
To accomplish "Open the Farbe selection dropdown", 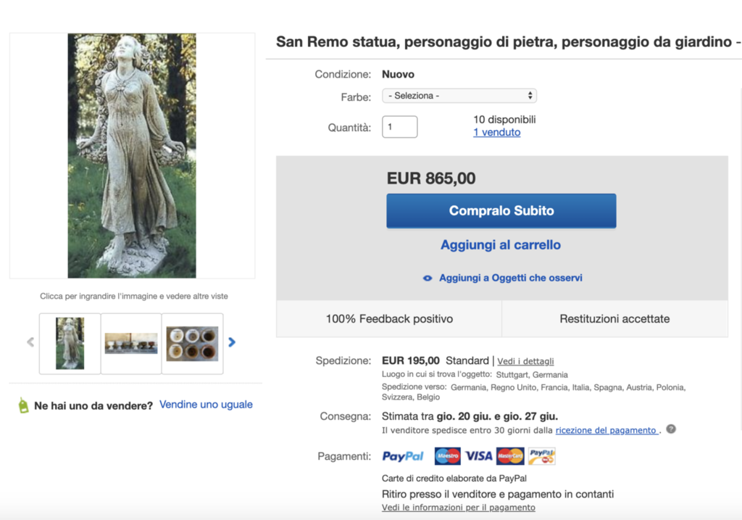I will [x=459, y=96].
